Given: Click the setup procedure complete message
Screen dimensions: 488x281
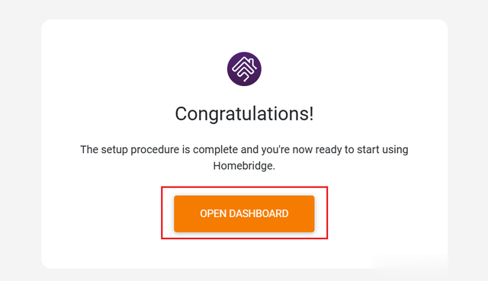Looking at the screenshot, I should (x=244, y=158).
